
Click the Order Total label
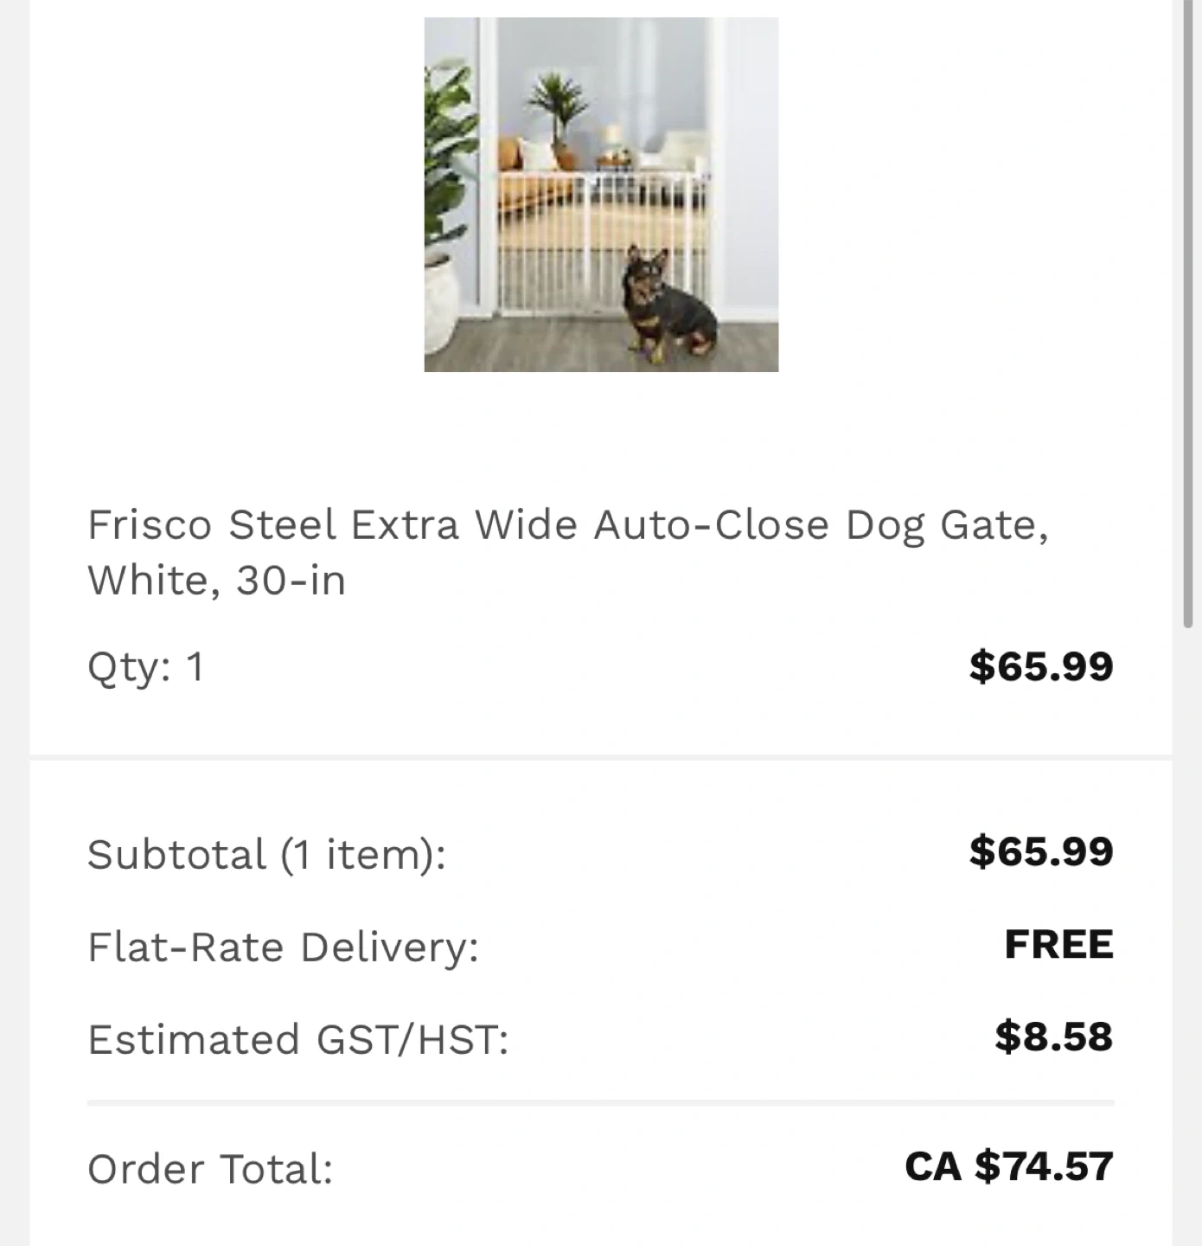coord(210,1169)
